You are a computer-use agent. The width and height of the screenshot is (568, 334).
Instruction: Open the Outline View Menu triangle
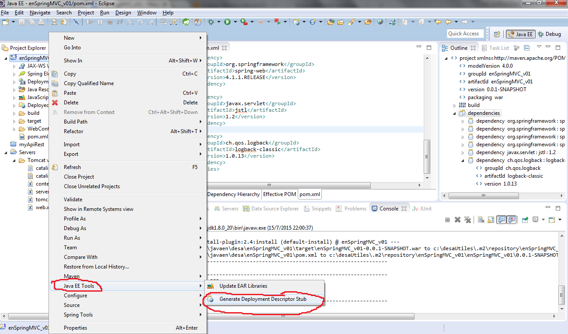(539, 46)
